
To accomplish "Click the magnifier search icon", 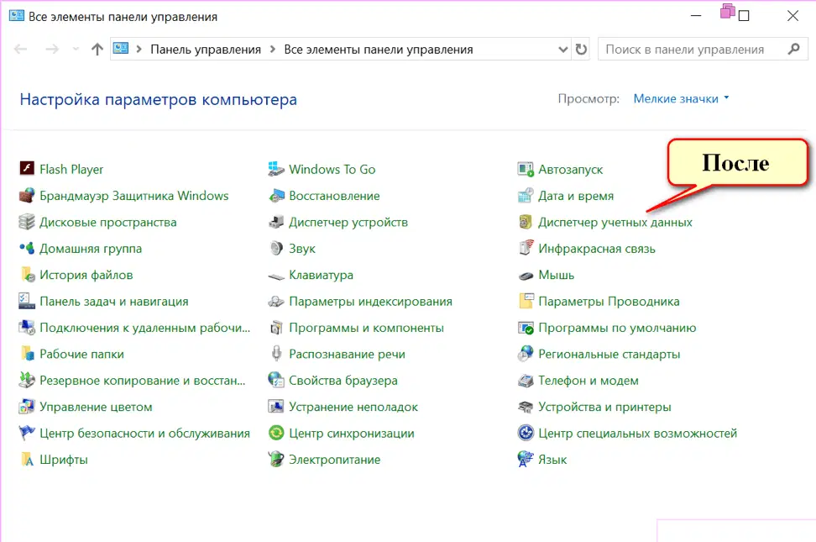I will coord(793,49).
